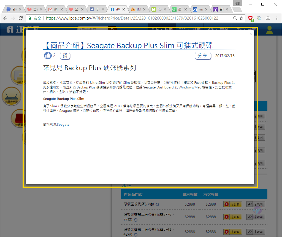This screenshot has width=282, height=237.
Task: Select the 印表機 printer category icon
Action: tap(18, 76)
